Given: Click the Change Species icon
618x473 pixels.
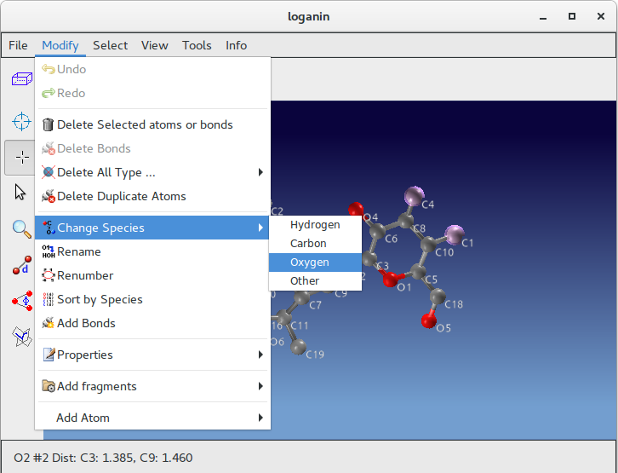Looking at the screenshot, I should pyautogui.click(x=49, y=228).
